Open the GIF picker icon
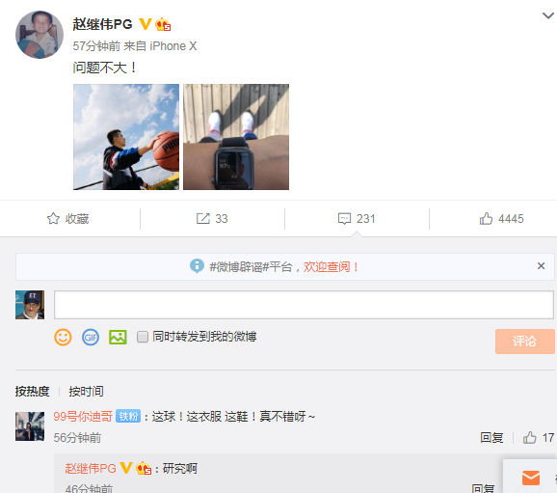557x493 pixels. pyautogui.click(x=91, y=337)
